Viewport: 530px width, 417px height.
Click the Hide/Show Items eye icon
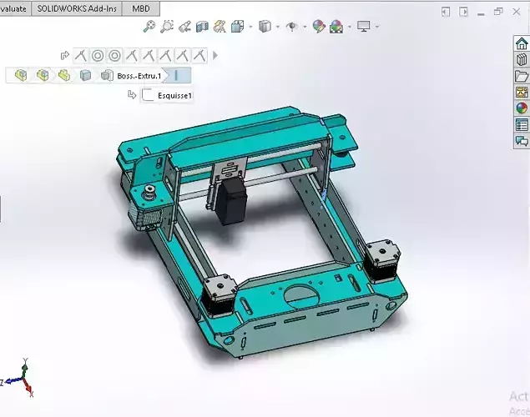(292, 27)
